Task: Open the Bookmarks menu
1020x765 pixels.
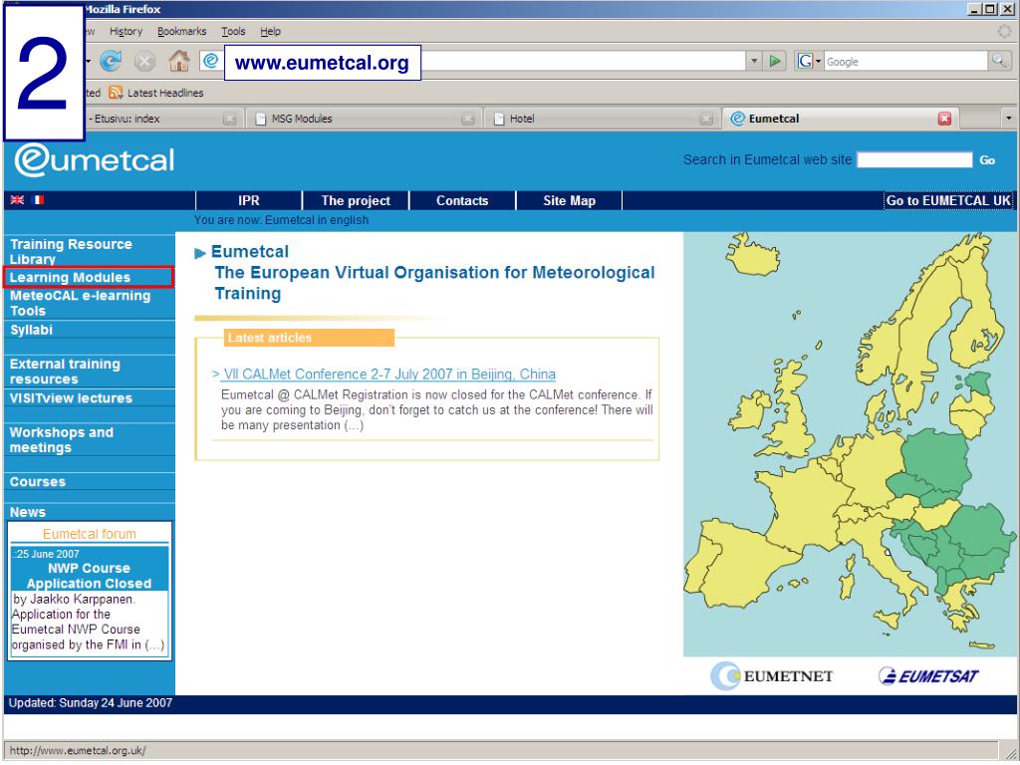Action: pos(181,31)
